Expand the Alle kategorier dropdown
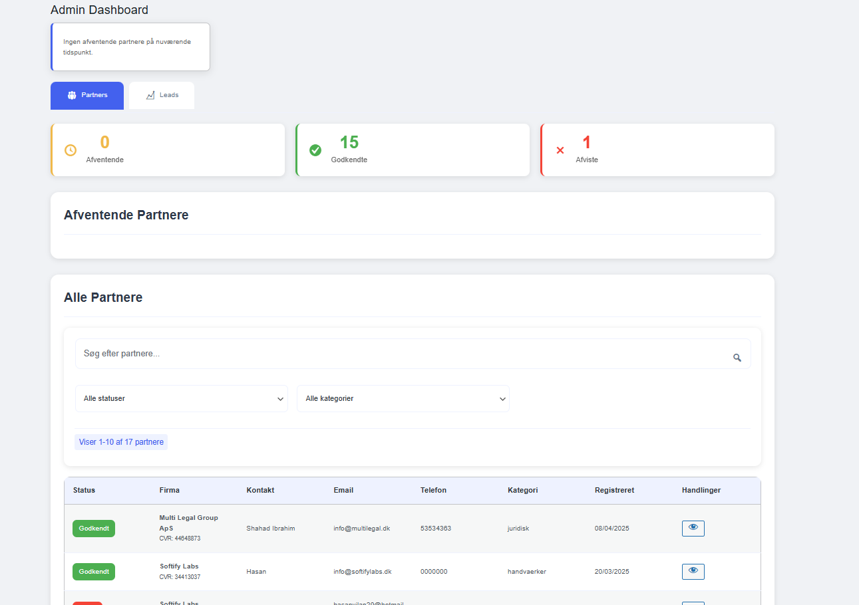The image size is (859, 605). tap(403, 399)
